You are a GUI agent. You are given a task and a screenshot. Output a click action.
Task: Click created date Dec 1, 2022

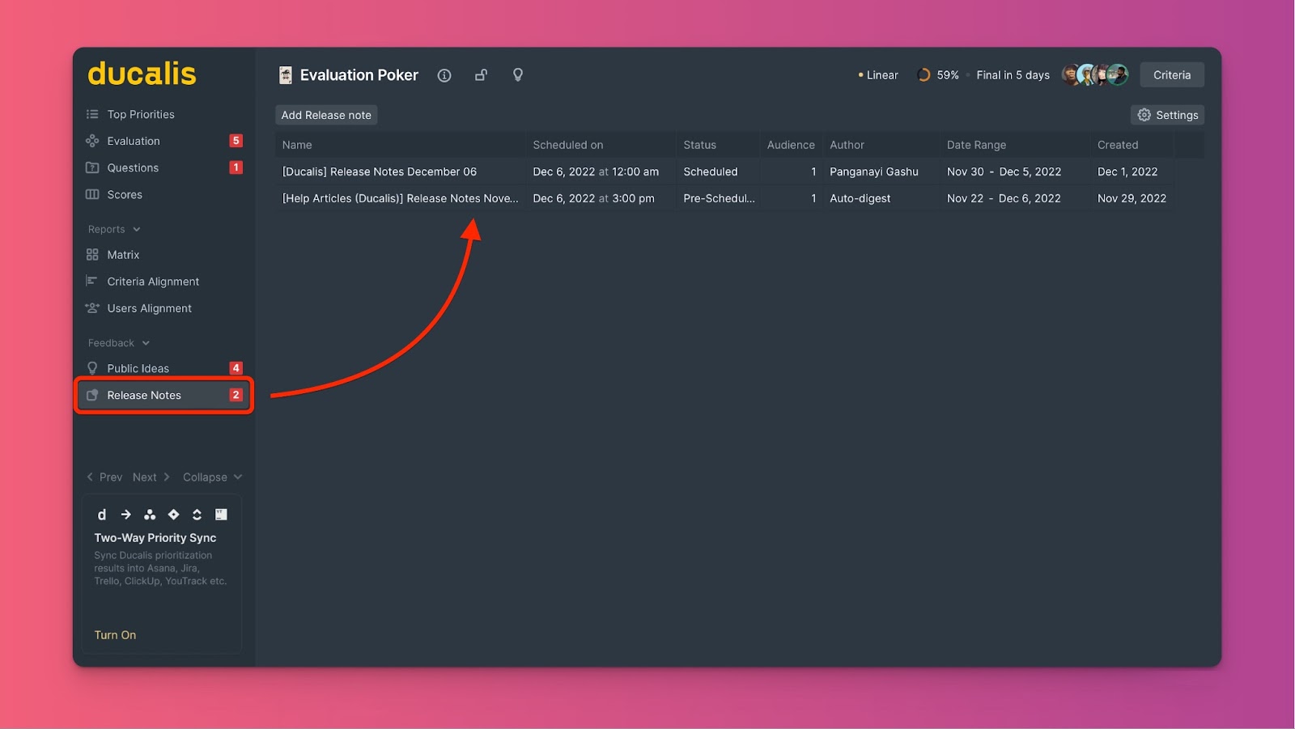coord(1127,172)
